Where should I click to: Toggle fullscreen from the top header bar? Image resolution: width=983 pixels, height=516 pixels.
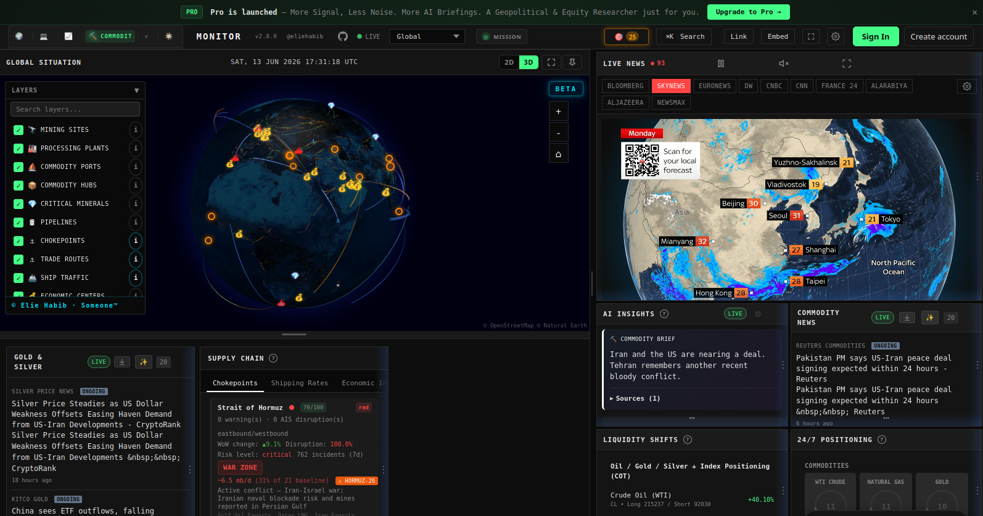click(811, 37)
